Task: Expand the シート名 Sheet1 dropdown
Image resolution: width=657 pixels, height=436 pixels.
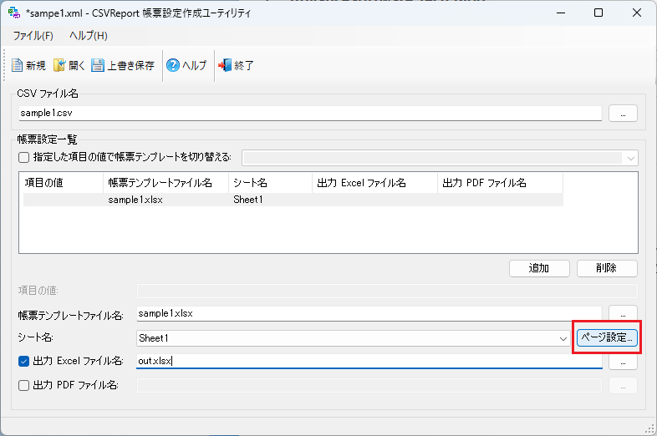Action: (x=563, y=338)
